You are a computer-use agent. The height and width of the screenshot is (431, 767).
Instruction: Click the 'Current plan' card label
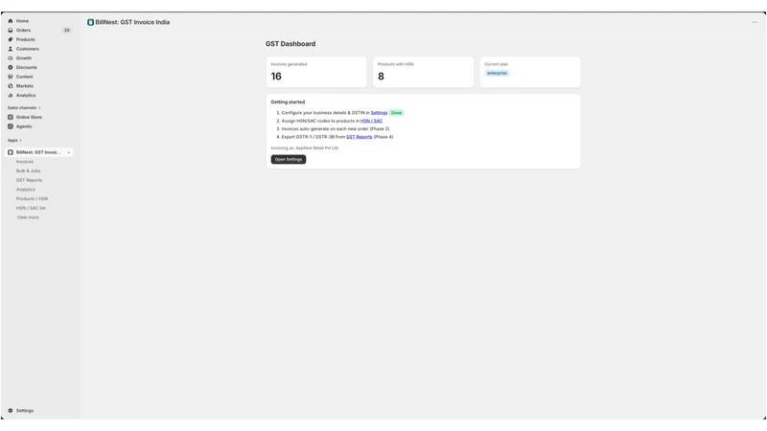[497, 64]
